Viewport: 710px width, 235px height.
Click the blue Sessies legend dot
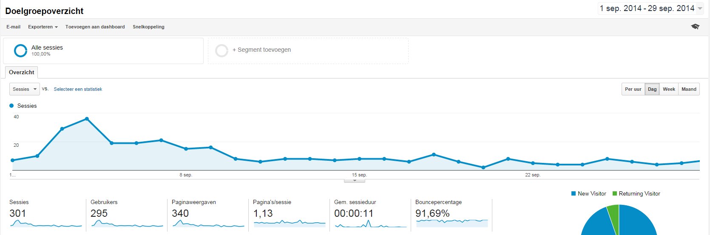[x=11, y=106]
